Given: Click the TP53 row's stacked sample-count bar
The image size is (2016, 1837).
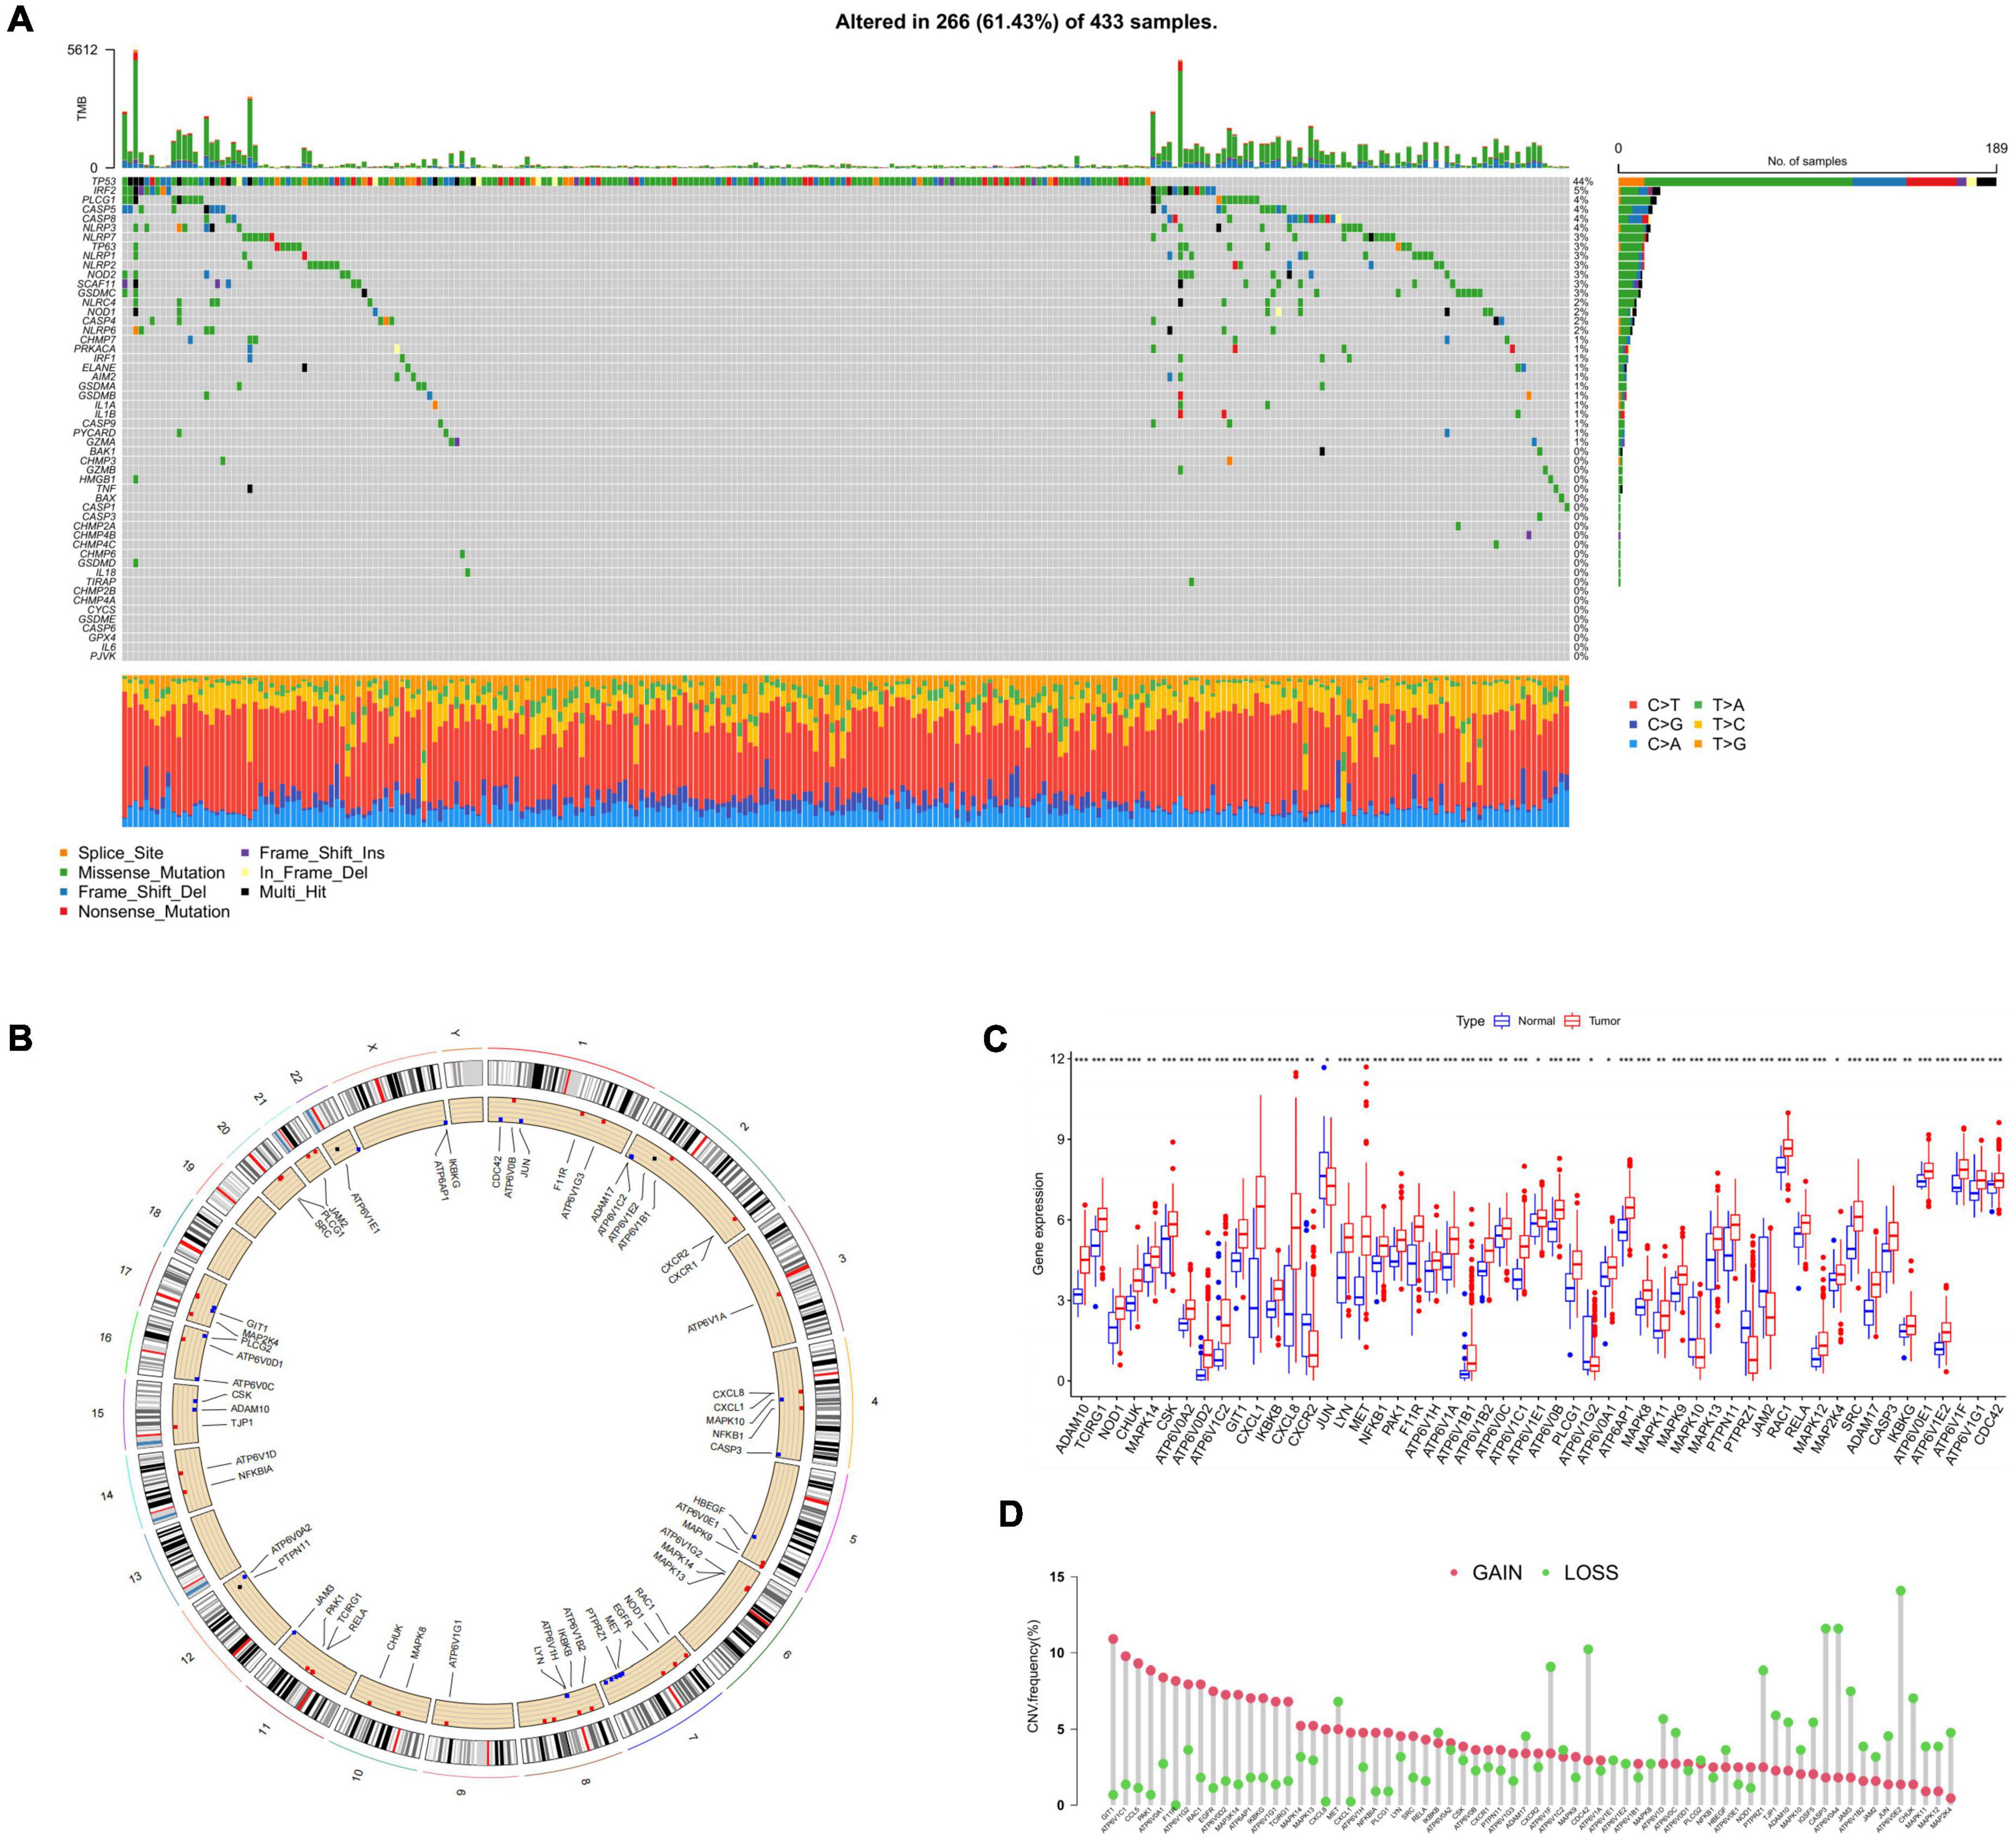Looking at the screenshot, I should point(1807,182).
